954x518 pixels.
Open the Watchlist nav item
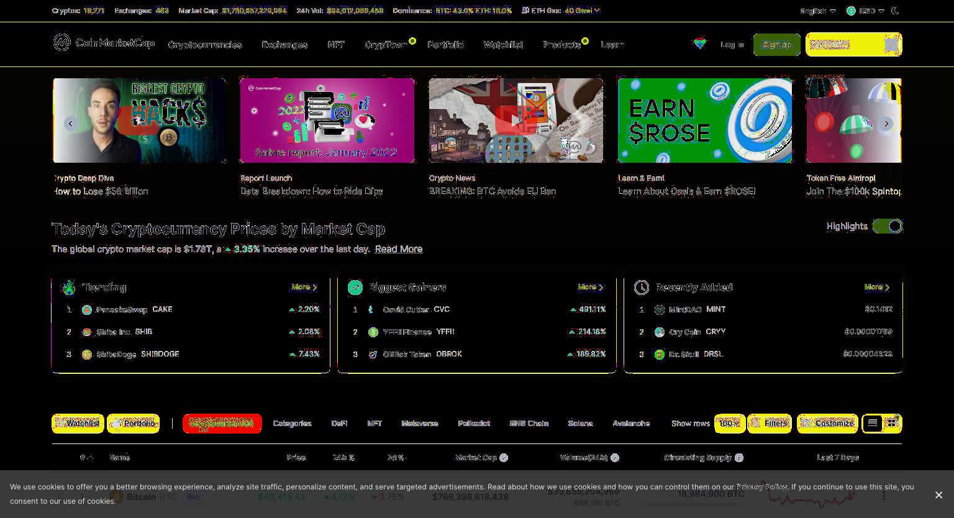(503, 45)
